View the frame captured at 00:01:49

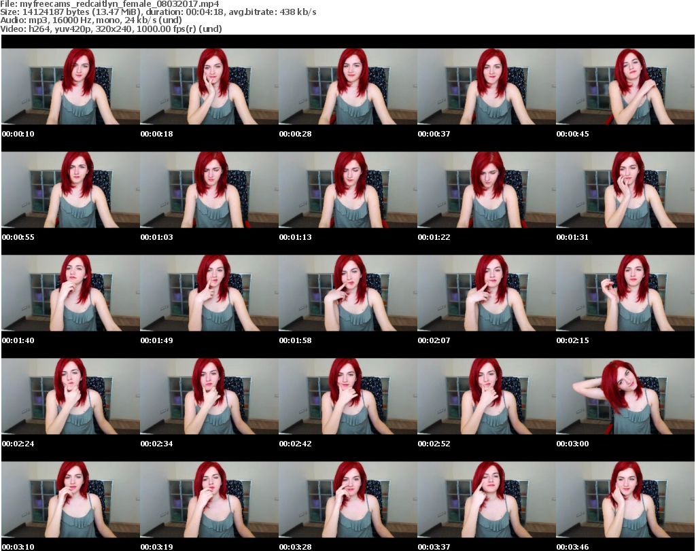209,293
